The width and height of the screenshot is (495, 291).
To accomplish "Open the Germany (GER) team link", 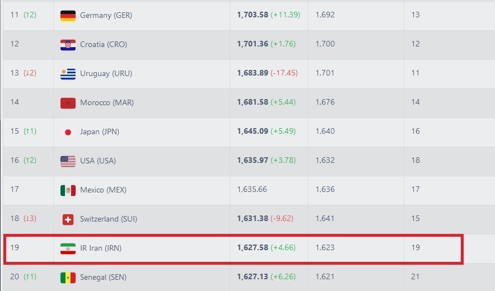I will coord(106,15).
